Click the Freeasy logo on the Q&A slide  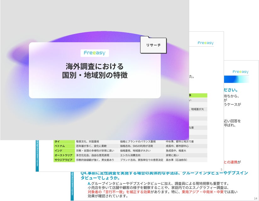[x=240, y=72]
